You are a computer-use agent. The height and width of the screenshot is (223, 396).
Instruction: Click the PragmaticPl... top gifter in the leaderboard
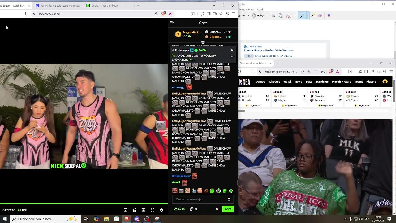pos(188,34)
